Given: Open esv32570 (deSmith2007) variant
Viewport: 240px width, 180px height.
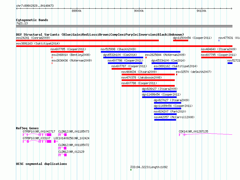Looking at the screenshot, I should point(194,72).
